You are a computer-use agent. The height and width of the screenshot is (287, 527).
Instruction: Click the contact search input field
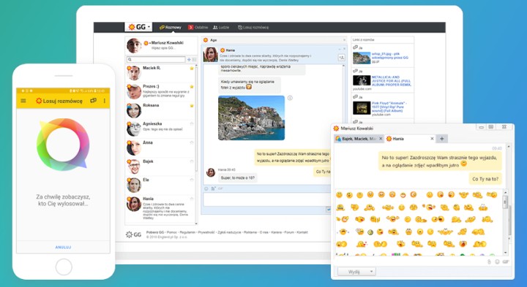[156, 59]
